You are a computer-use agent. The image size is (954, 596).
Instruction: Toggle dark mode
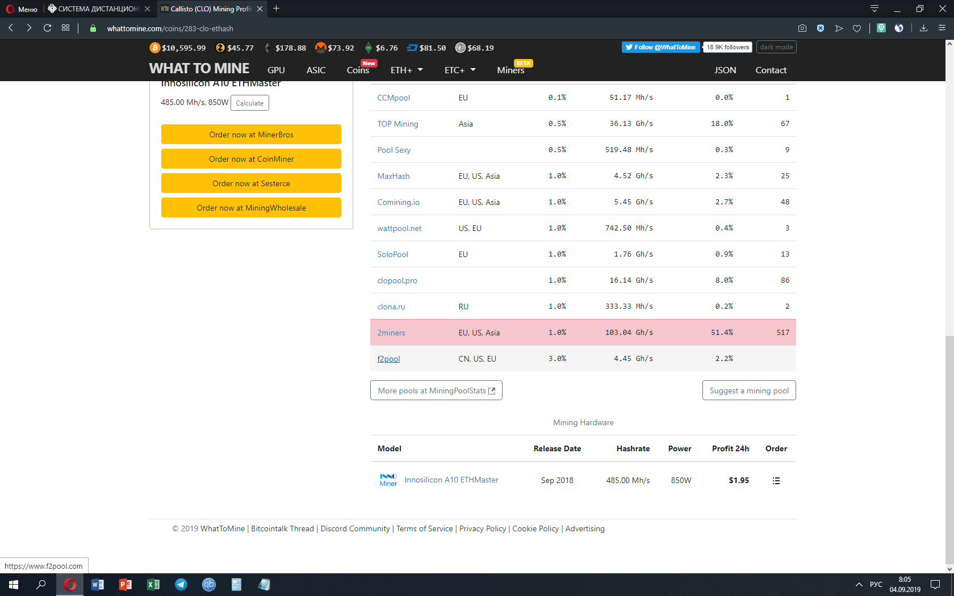[776, 47]
